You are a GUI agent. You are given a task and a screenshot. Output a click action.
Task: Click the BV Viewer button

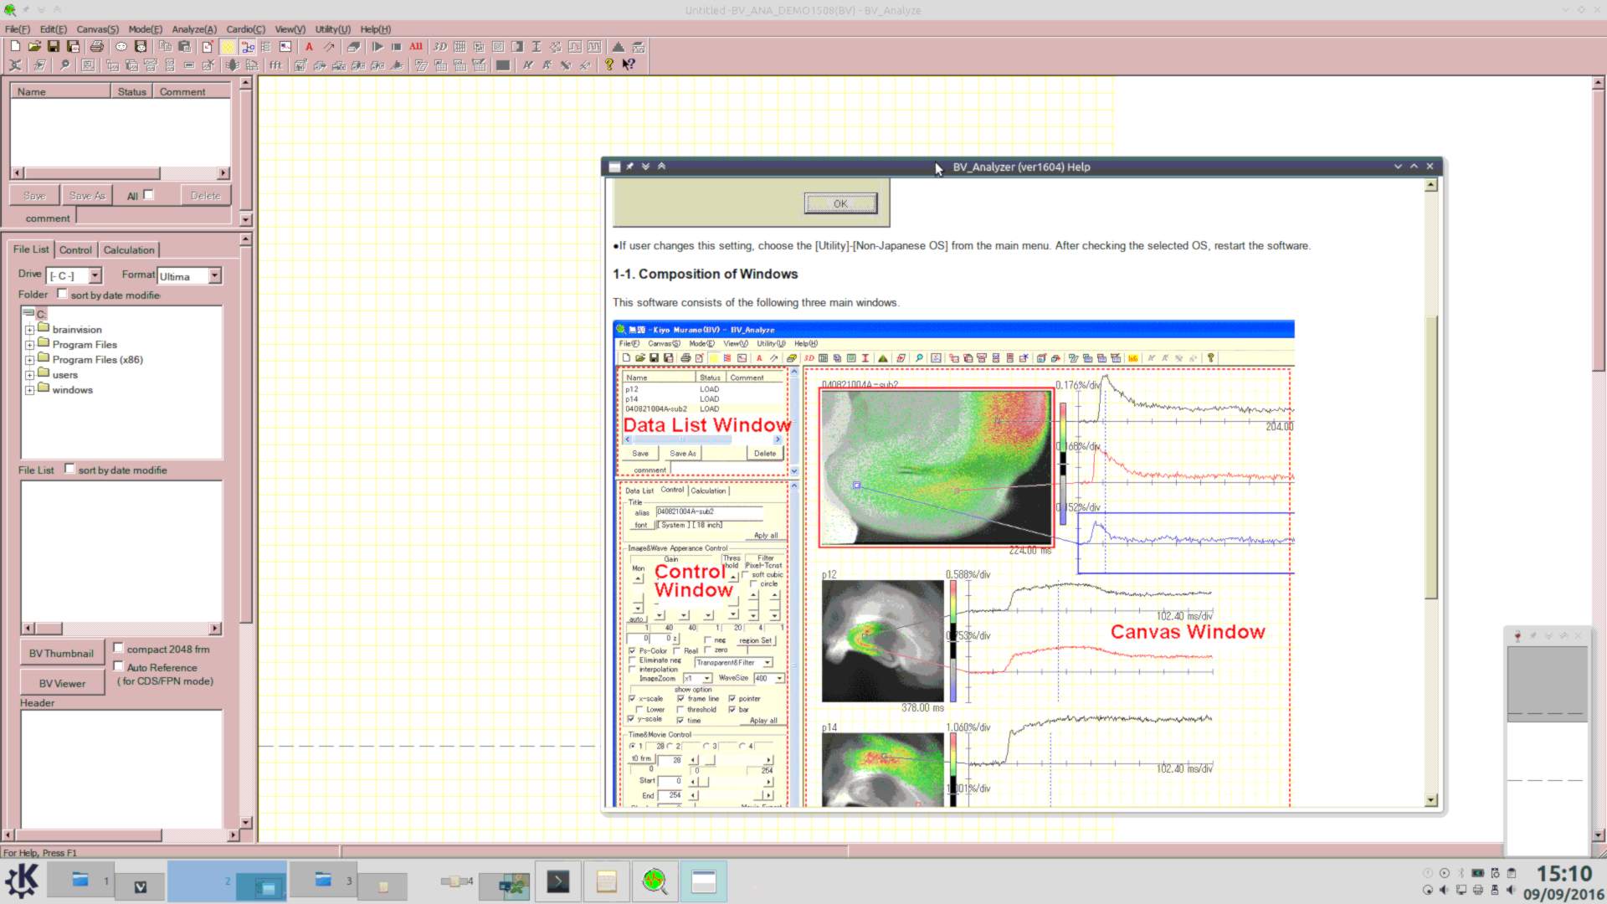coord(62,683)
